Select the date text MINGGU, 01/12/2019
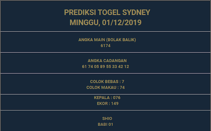Screen dimensions: 211x131 (105, 23)
